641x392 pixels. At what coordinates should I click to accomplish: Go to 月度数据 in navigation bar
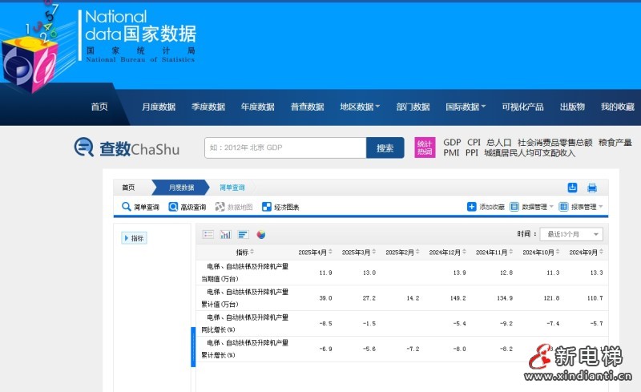click(159, 107)
